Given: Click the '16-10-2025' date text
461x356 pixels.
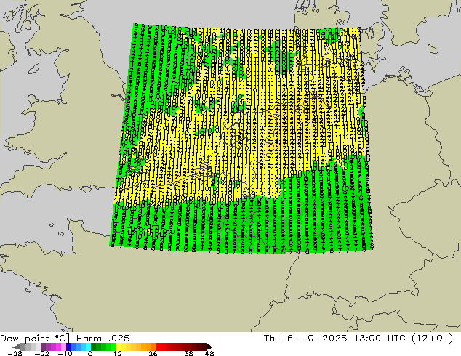Looking at the screenshot, I should [314, 339].
